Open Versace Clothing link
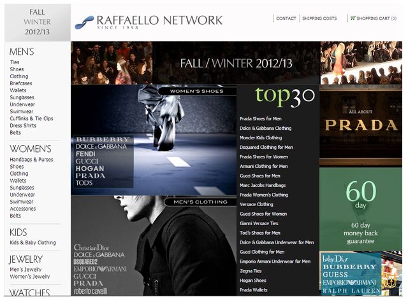The height and width of the screenshot is (299, 408). pyautogui.click(x=256, y=204)
